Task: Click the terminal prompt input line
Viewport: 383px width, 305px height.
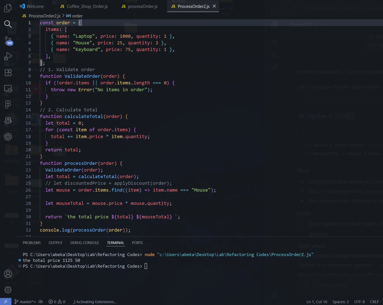Action: pos(146,266)
